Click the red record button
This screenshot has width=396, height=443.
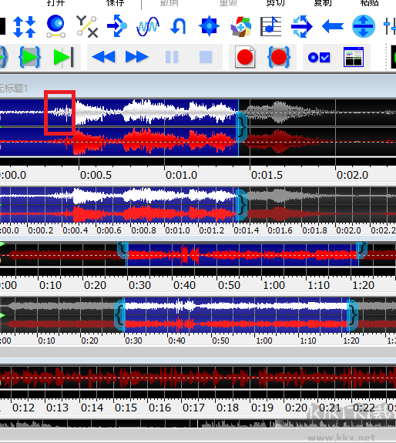[245, 57]
